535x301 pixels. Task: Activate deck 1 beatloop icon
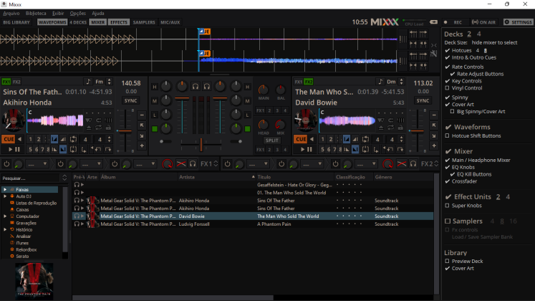coord(73,139)
